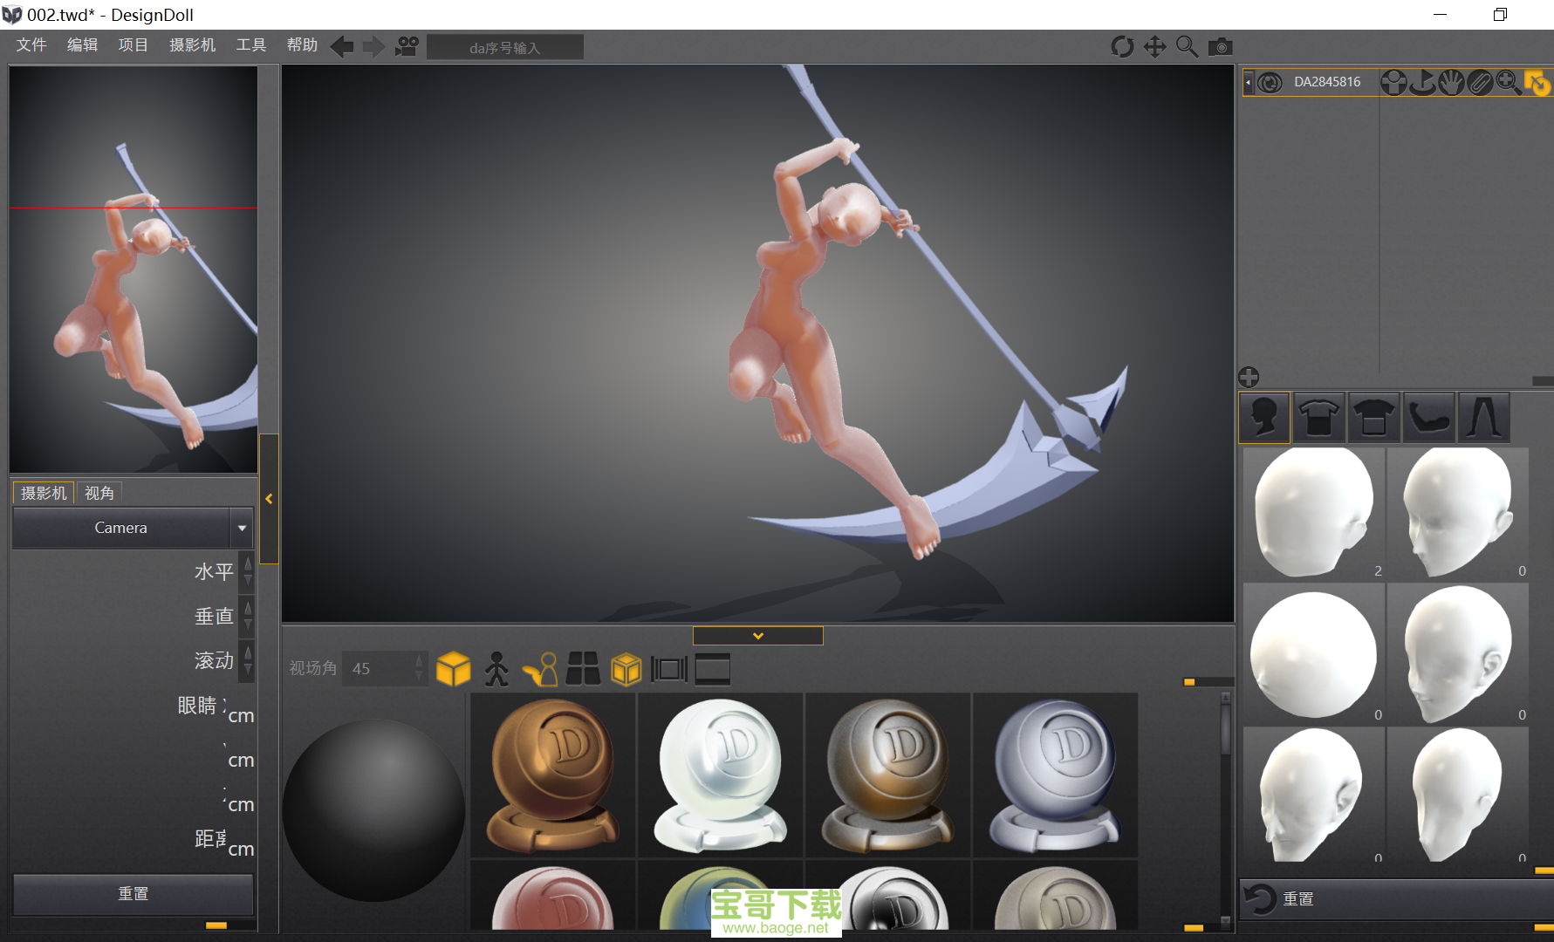
Task: Open the 帮助 menu
Action: pyautogui.click(x=302, y=45)
